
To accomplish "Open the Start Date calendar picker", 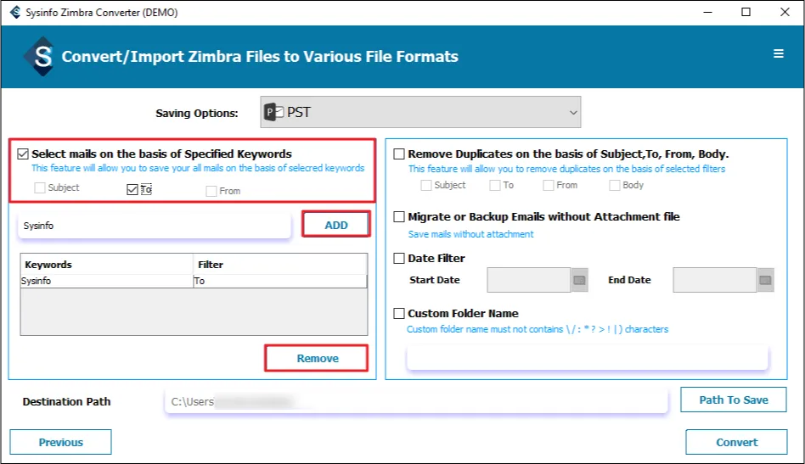I will pyautogui.click(x=580, y=280).
